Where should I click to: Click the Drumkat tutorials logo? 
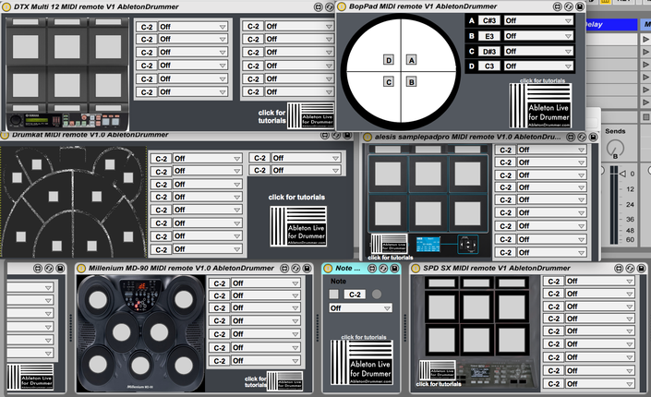298,226
